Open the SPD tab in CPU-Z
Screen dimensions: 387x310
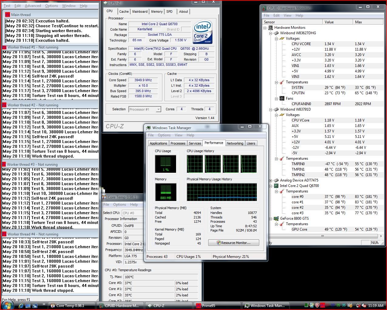coord(169,12)
